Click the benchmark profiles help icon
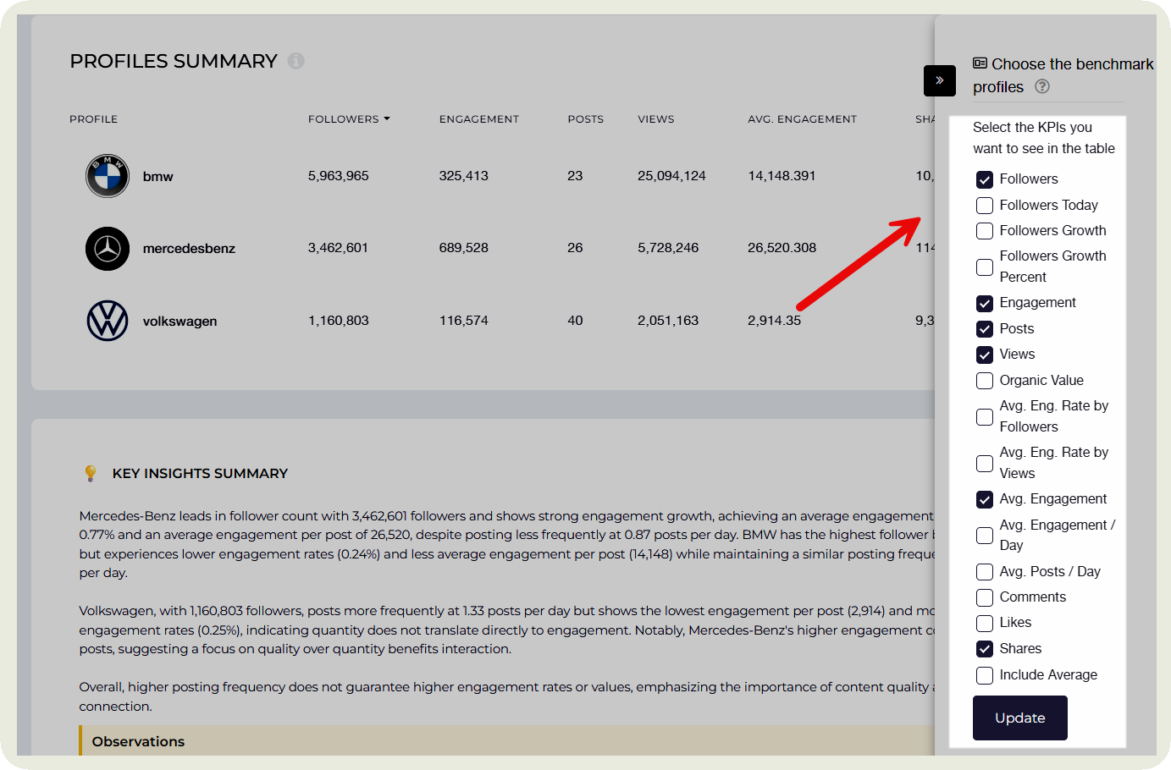 pos(1042,86)
